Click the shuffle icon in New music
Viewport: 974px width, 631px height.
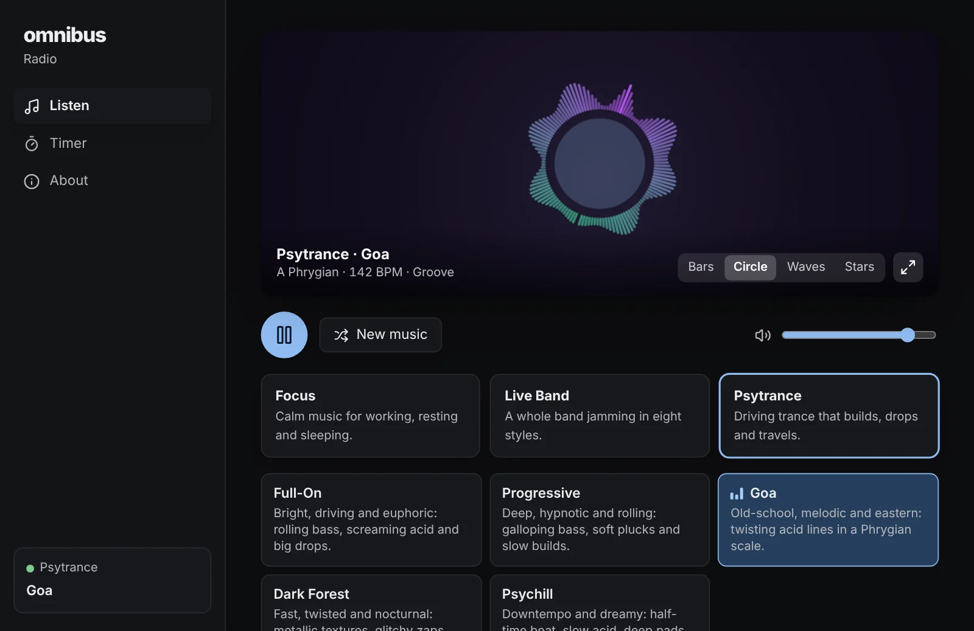(342, 335)
